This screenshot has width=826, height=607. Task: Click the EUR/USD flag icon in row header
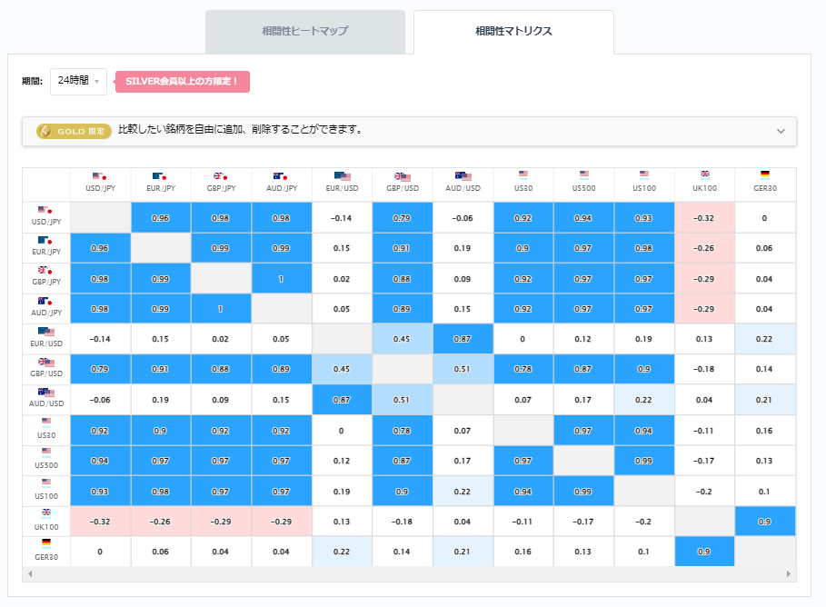click(x=45, y=332)
